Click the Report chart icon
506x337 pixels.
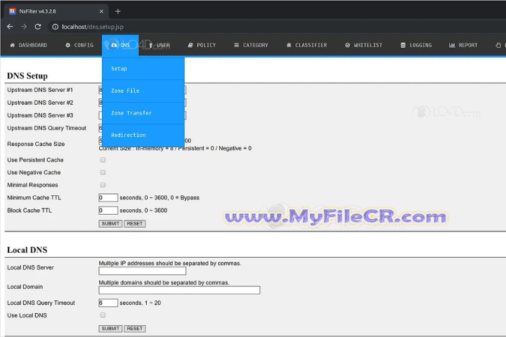coord(452,45)
